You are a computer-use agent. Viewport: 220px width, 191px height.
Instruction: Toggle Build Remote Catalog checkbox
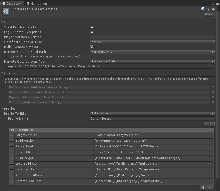[92, 47]
